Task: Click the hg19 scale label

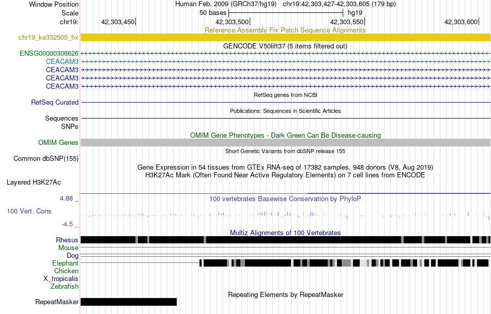Action: pyautogui.click(x=355, y=13)
